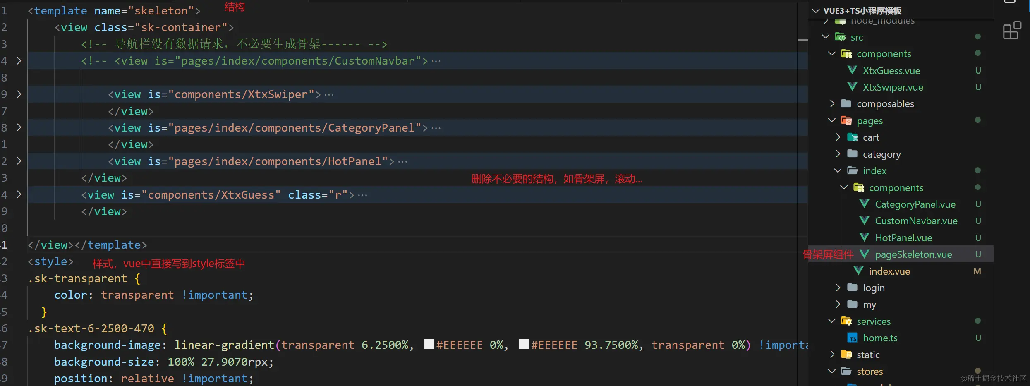This screenshot has height=386, width=1030.
Task: Expand the category folder chevron
Action: click(838, 154)
